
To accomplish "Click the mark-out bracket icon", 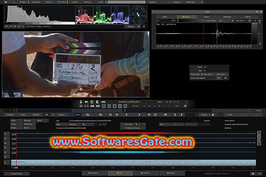I will click(181, 115).
